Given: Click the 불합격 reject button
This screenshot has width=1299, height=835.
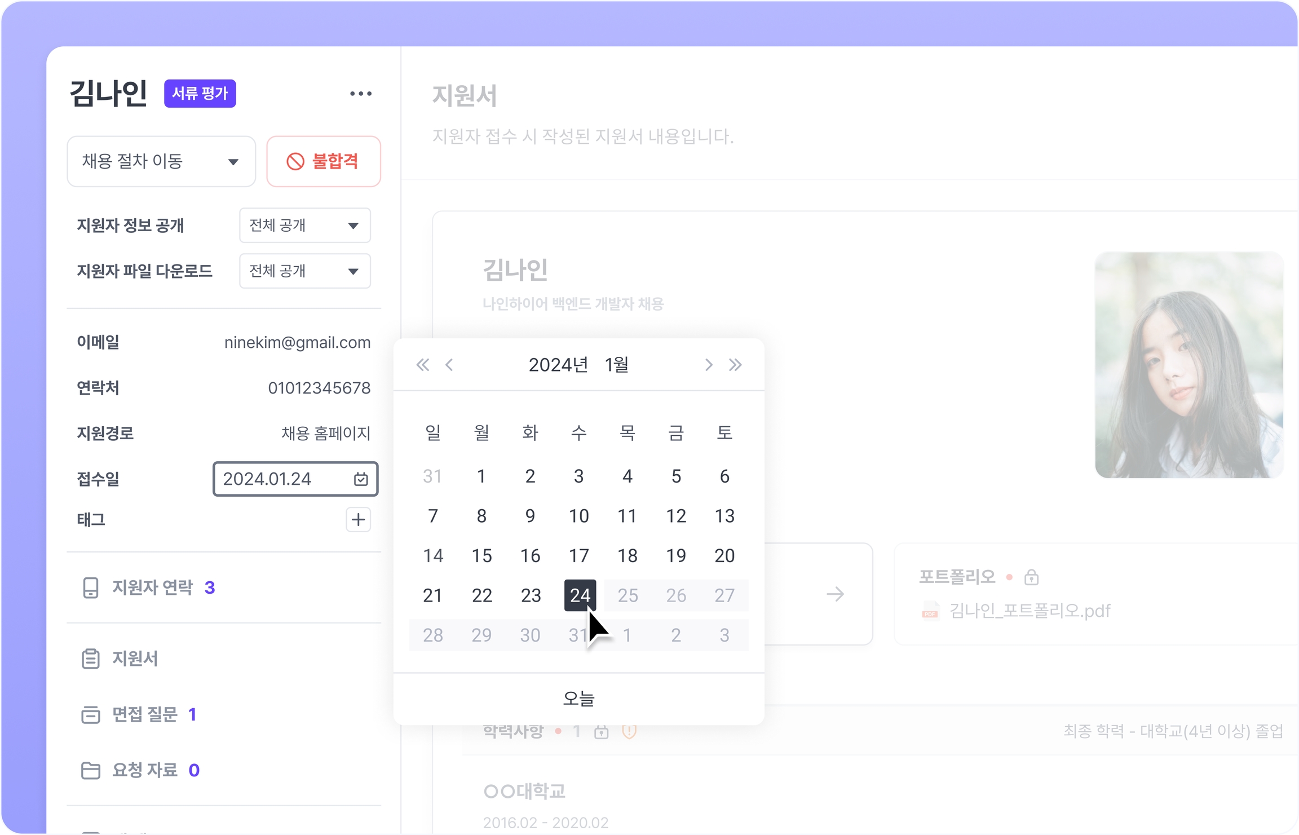Looking at the screenshot, I should click(324, 161).
